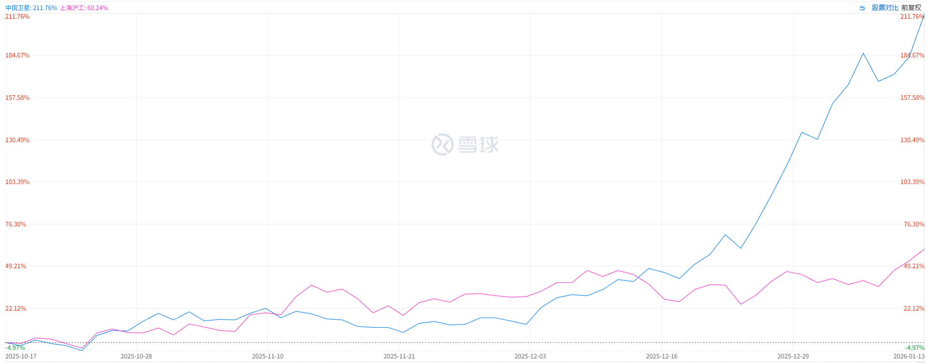Open the 前复权 adjustment dropdown

click(911, 8)
